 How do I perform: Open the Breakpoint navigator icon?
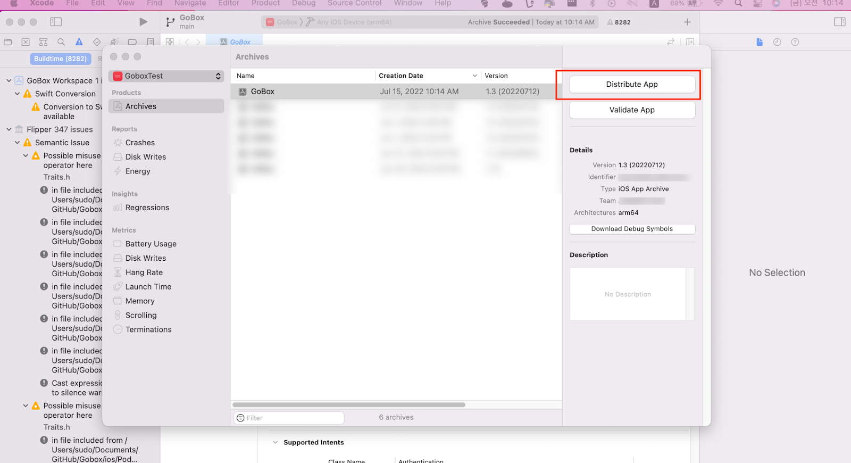132,42
